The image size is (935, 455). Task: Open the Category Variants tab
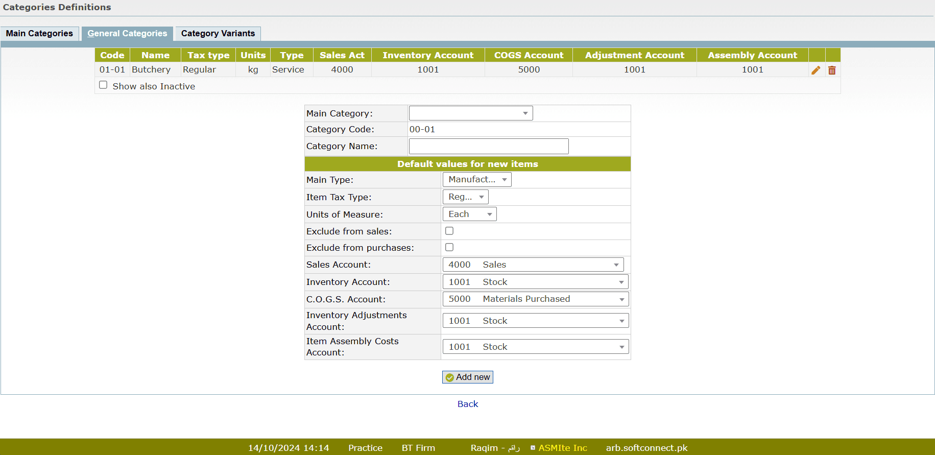click(x=218, y=34)
